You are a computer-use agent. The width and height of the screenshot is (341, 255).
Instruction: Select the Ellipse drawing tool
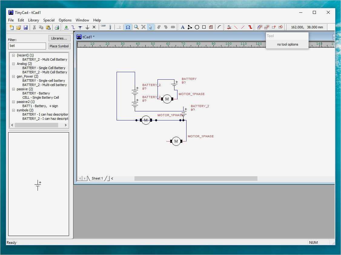click(x=197, y=27)
